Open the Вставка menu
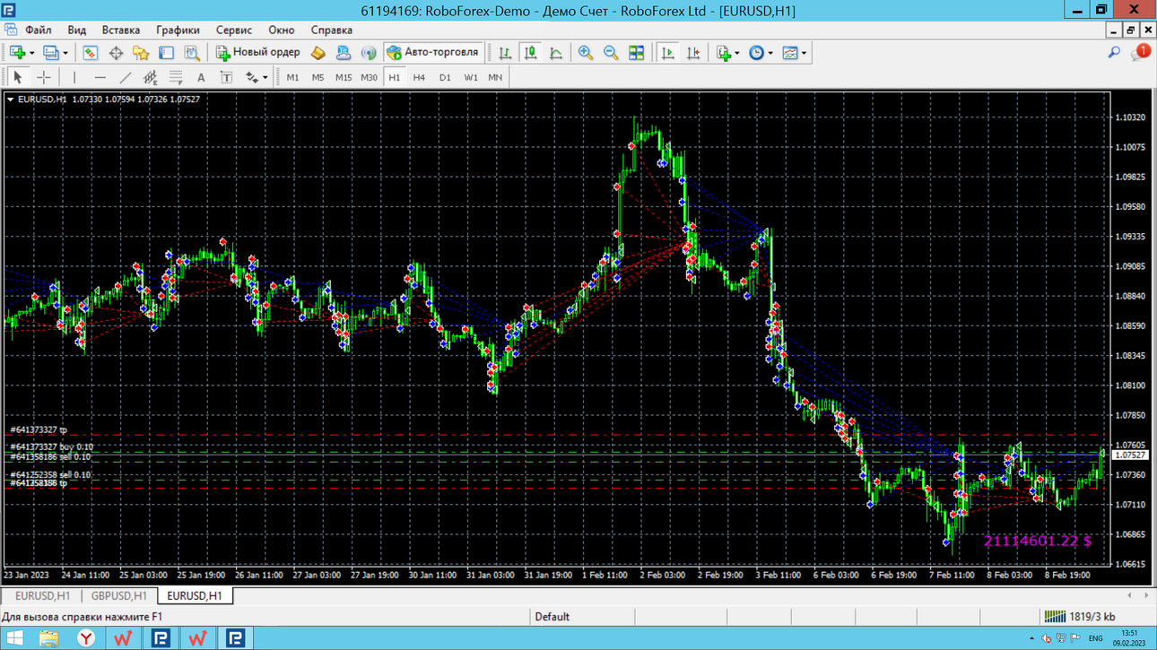 [121, 30]
